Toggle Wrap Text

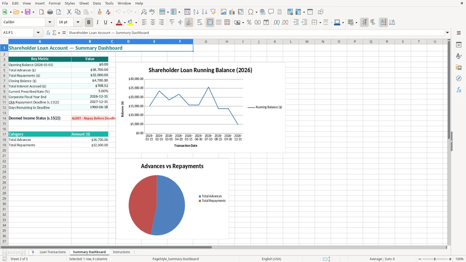(199, 23)
